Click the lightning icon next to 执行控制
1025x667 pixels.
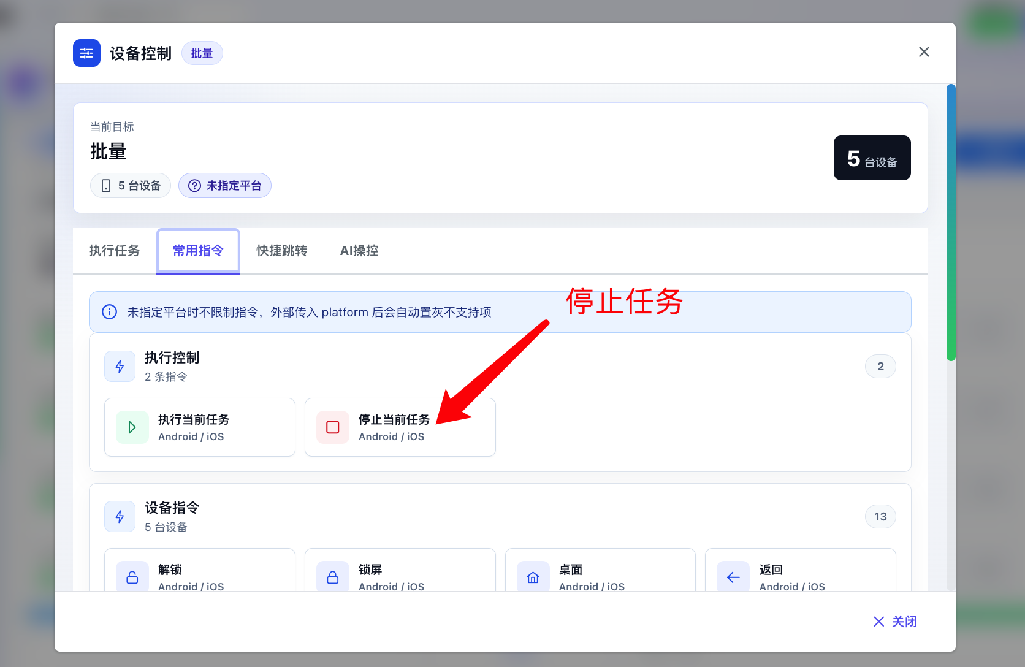click(x=120, y=367)
